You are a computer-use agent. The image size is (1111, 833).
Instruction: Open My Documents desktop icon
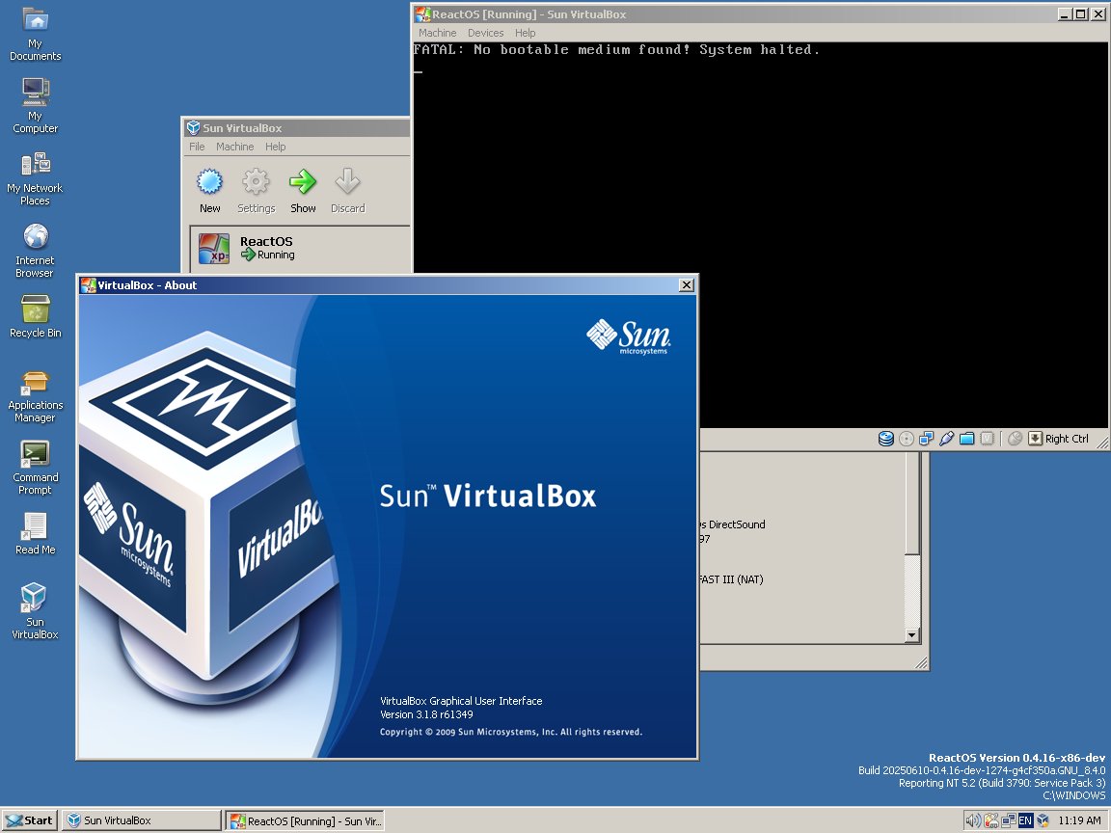pos(35,34)
